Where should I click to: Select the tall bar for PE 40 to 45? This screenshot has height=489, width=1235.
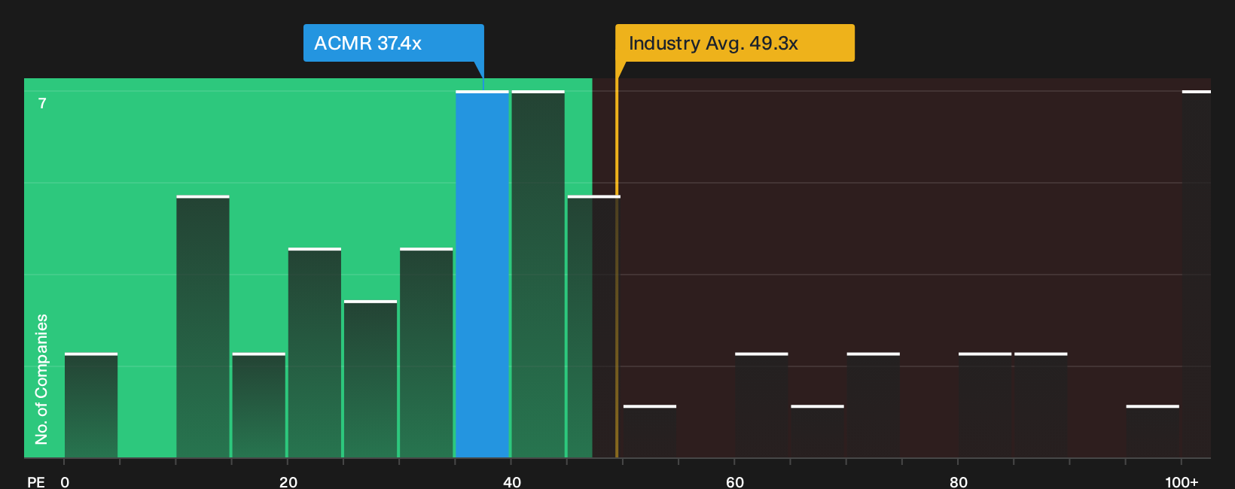538,274
